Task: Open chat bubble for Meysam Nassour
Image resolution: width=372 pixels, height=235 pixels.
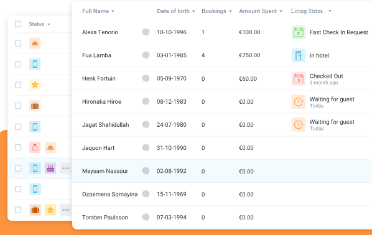Action: click(x=146, y=171)
